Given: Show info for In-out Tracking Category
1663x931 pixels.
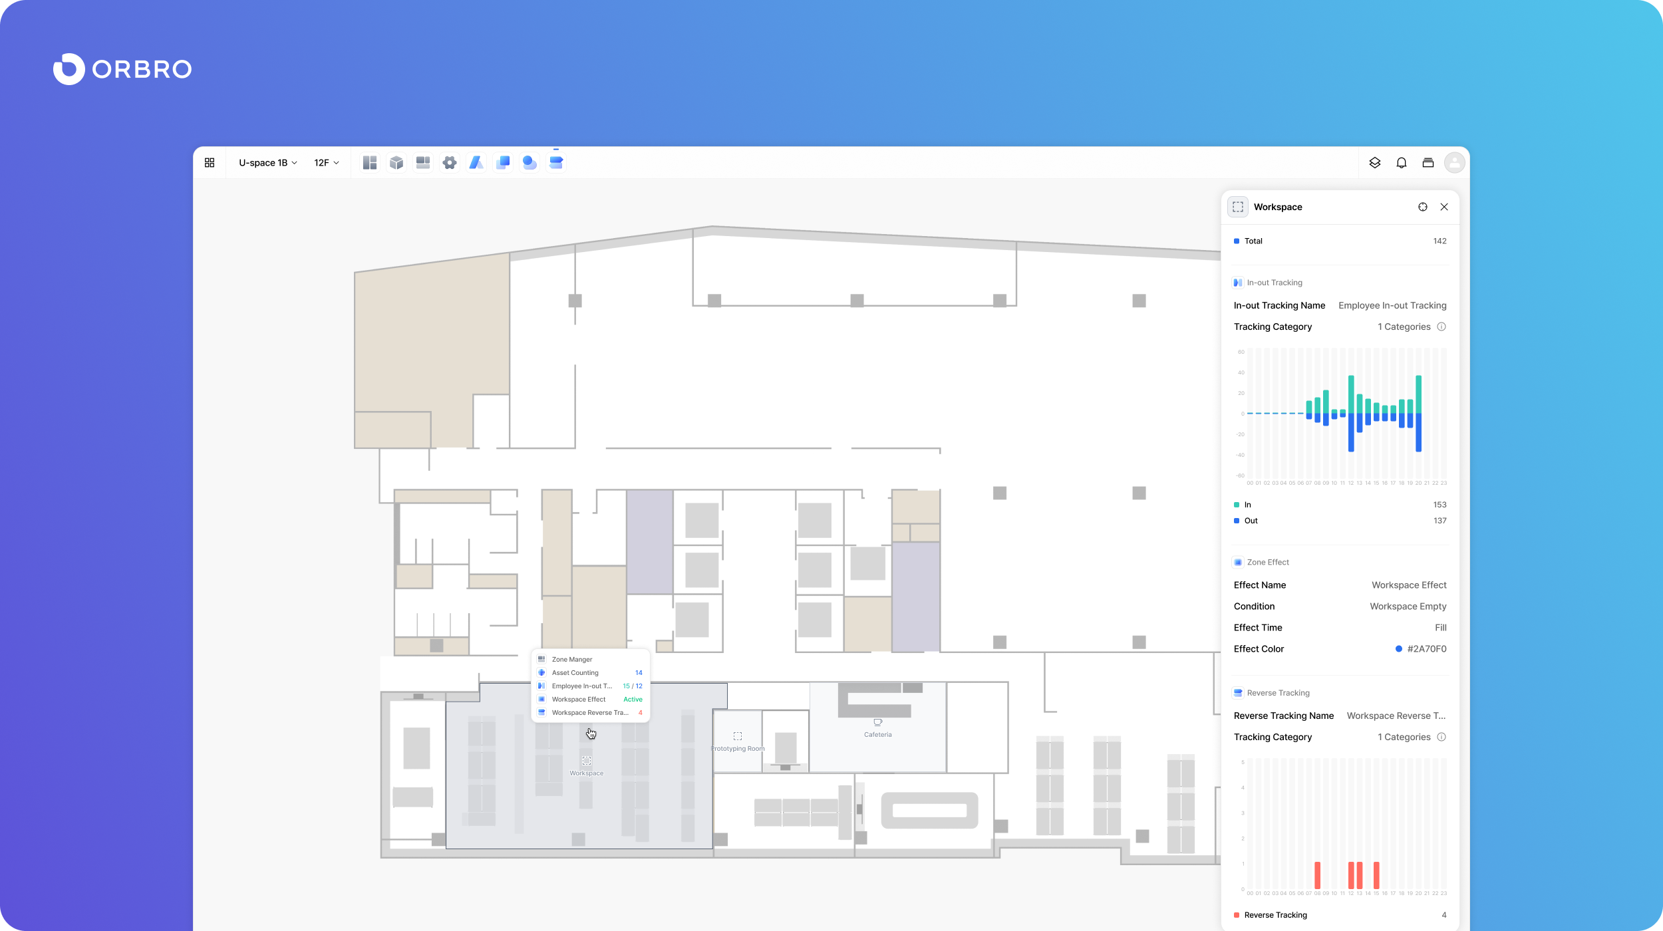Looking at the screenshot, I should coord(1441,327).
